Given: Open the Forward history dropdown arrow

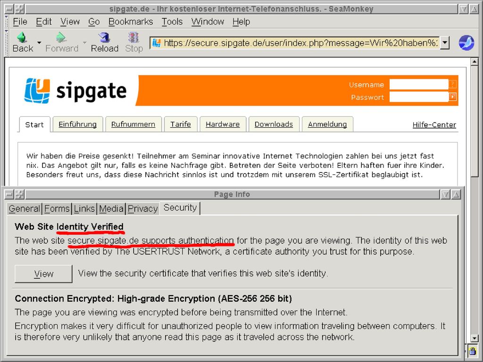Looking at the screenshot, I should point(84,42).
